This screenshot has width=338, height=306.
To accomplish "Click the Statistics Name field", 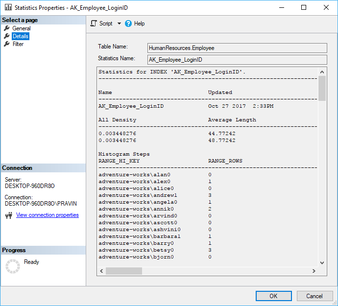I will pyautogui.click(x=237, y=60).
